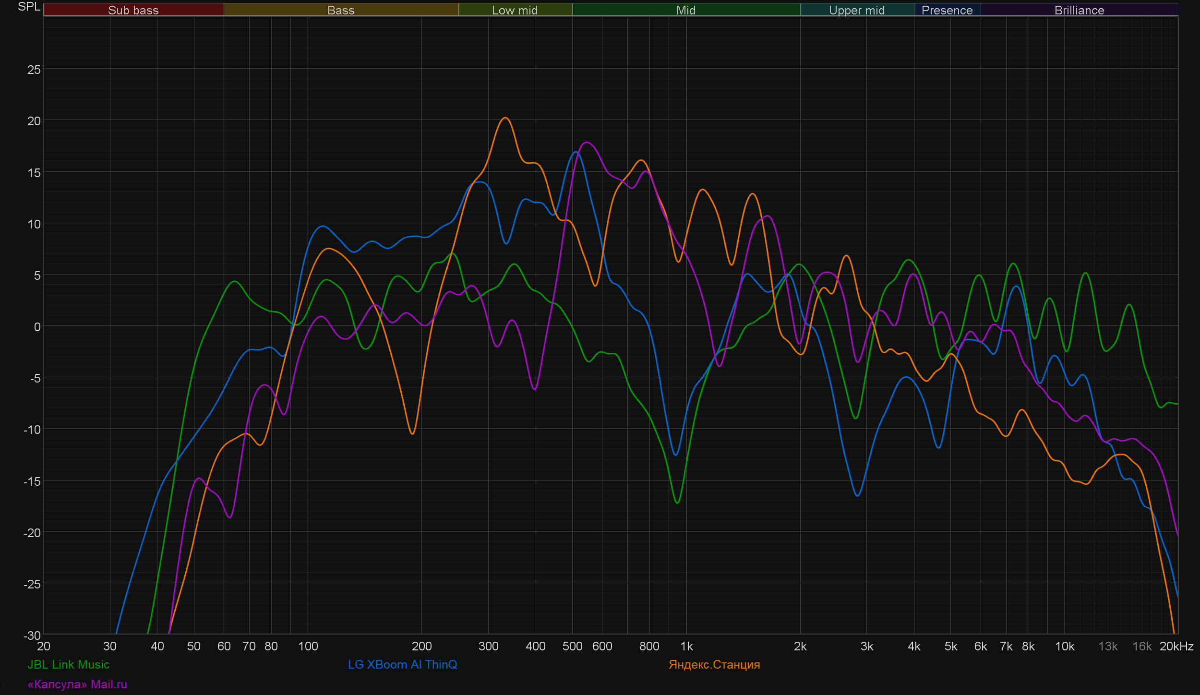The width and height of the screenshot is (1200, 695).
Task: Click the -30 dB level label
Action: (x=32, y=635)
